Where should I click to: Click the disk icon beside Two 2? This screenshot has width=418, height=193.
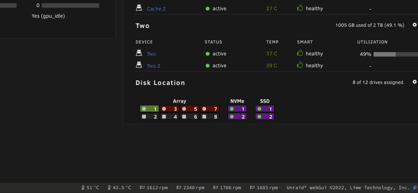pos(139,65)
